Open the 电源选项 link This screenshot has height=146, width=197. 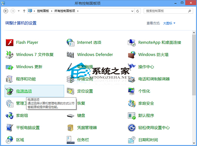(x=24, y=91)
